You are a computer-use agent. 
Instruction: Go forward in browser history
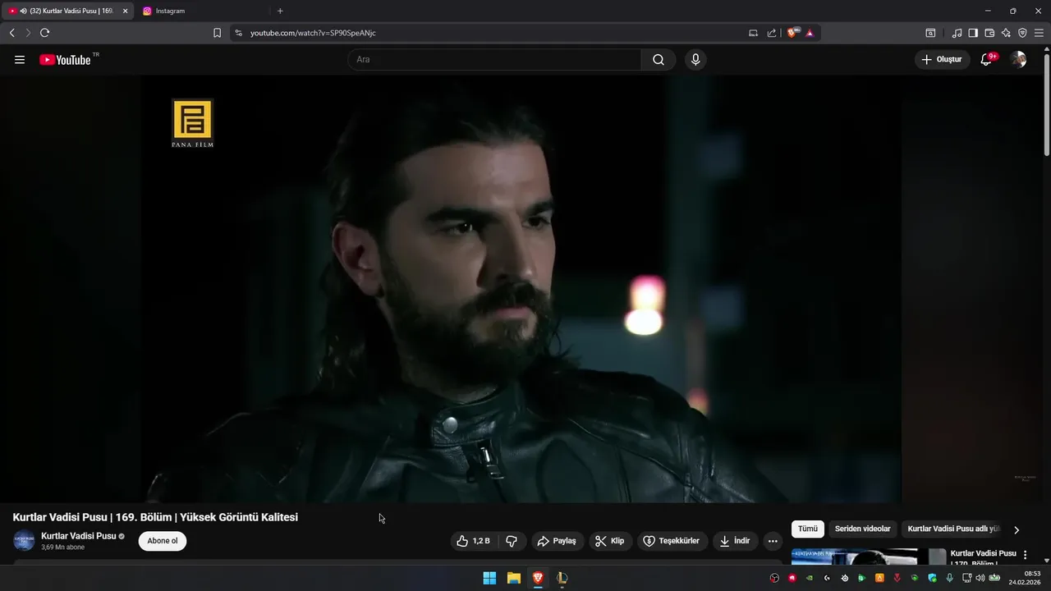click(x=28, y=33)
